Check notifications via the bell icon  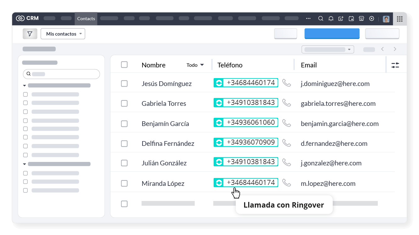[x=331, y=19]
